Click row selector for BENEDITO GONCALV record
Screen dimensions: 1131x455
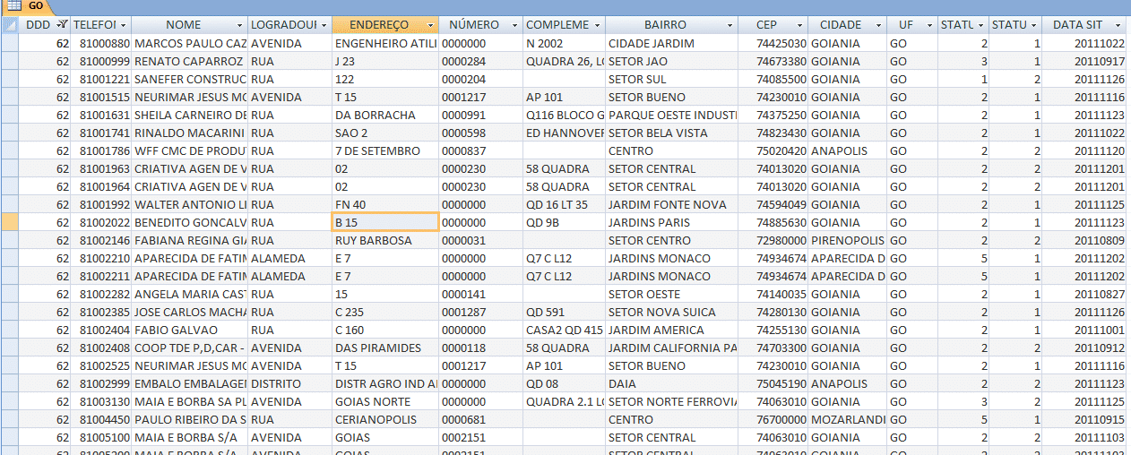[10, 222]
